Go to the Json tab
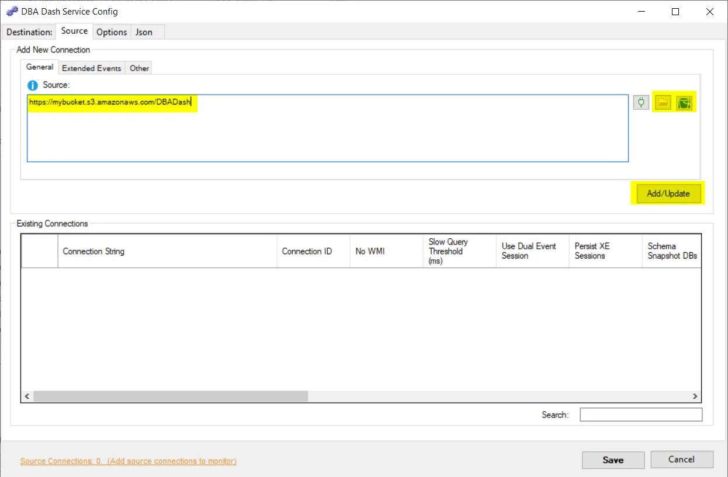Image resolution: width=728 pixels, height=477 pixels. 144,32
